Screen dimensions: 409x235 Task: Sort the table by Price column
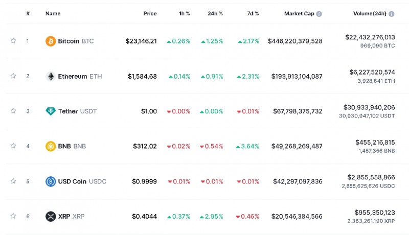click(x=150, y=14)
